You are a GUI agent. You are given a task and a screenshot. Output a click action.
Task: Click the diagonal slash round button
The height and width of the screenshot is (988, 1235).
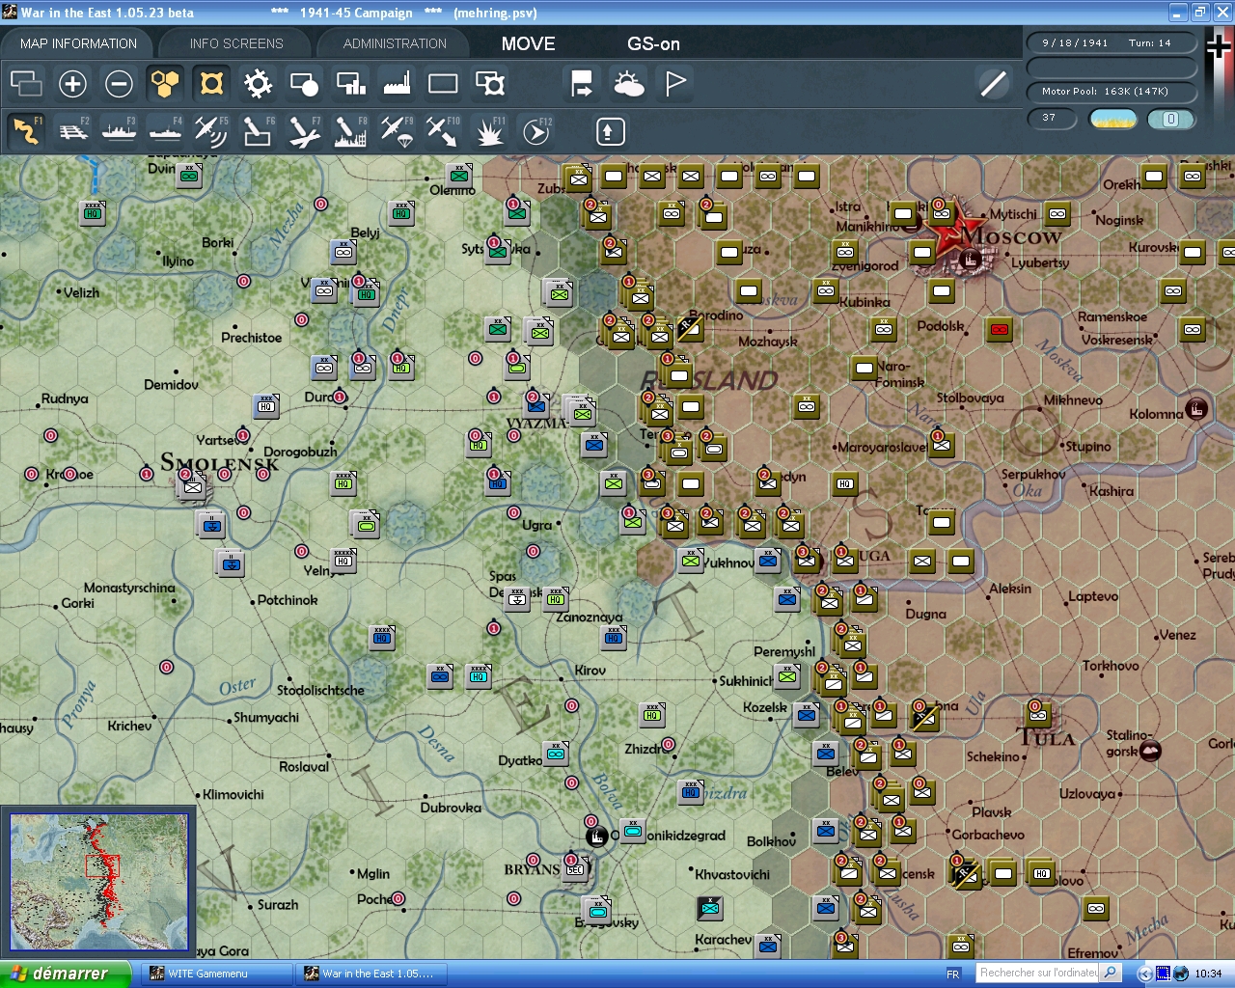993,84
